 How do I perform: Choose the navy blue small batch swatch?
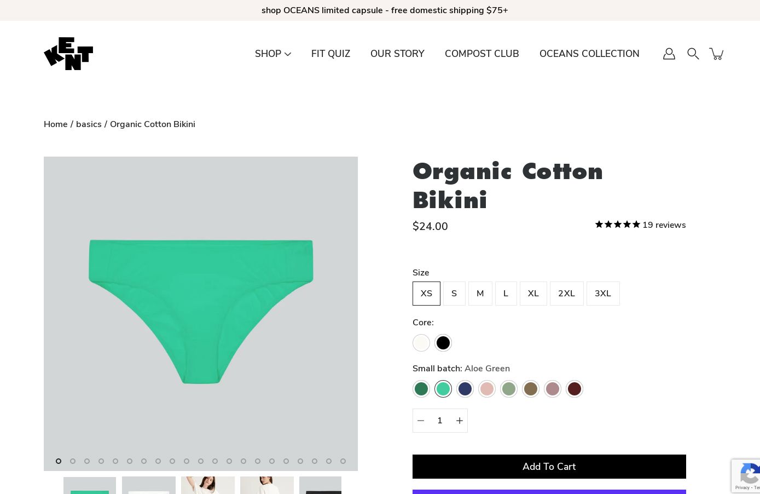point(465,389)
